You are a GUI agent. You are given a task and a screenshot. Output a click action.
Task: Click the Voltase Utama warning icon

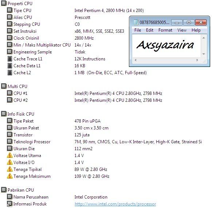pos(9,155)
